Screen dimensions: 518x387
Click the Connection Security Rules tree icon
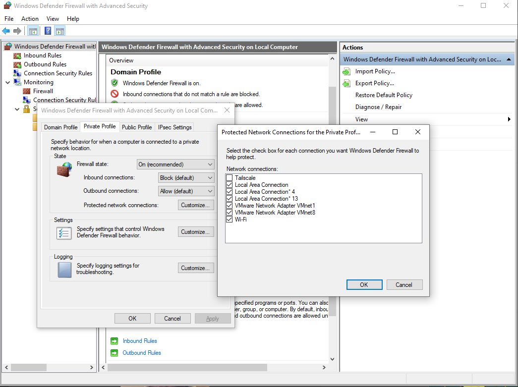17,73
